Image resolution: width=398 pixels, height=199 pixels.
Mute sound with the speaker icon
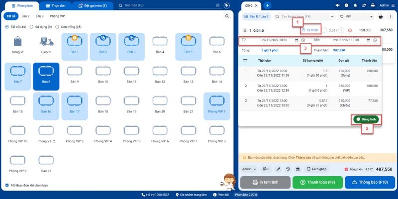coord(337,5)
